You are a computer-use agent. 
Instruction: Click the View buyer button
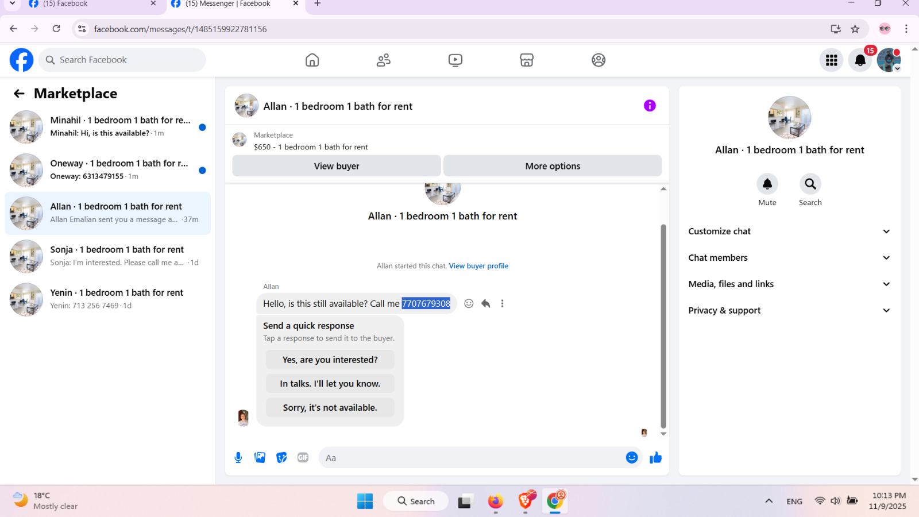point(337,166)
